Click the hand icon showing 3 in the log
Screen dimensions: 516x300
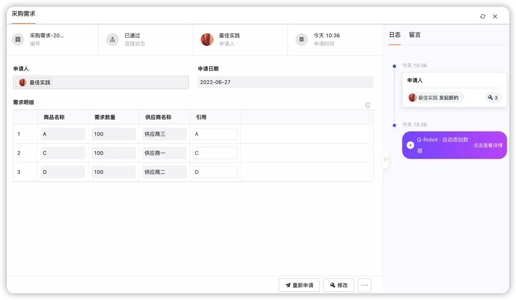point(493,97)
